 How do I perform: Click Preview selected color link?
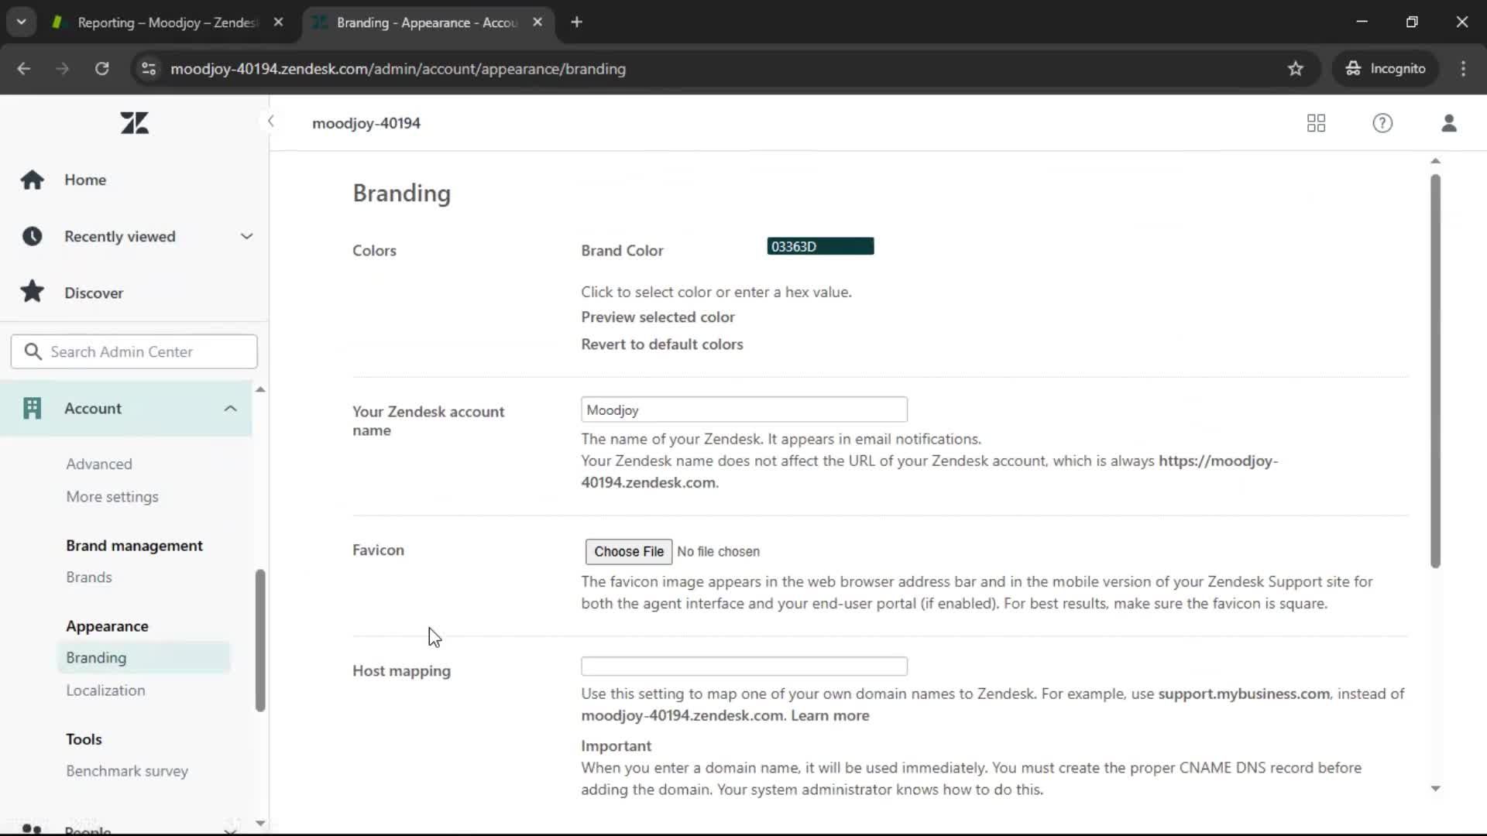click(x=658, y=317)
